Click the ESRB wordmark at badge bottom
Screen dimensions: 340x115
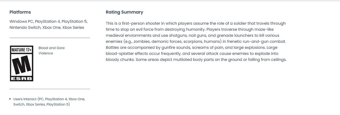22,78
